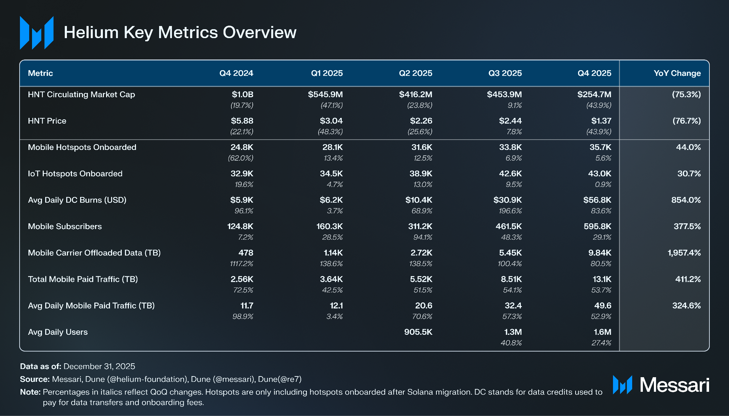Click the HNT Circulating Market Cap row label
The height and width of the screenshot is (416, 729).
(81, 95)
